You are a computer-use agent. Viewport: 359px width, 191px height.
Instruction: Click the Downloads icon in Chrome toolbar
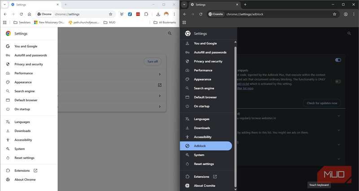(x=158, y=14)
